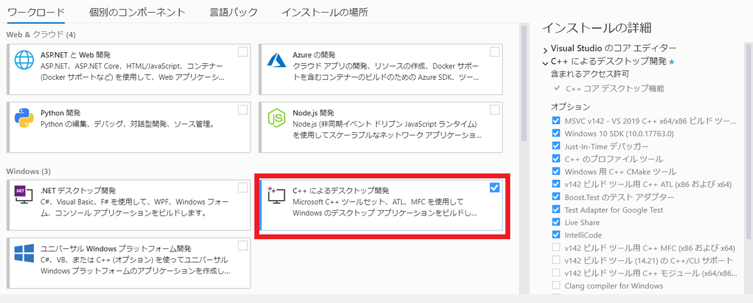The width and height of the screenshot is (753, 303).
Task: Uncheck Just-In-Time debugger option
Action: [x=556, y=146]
